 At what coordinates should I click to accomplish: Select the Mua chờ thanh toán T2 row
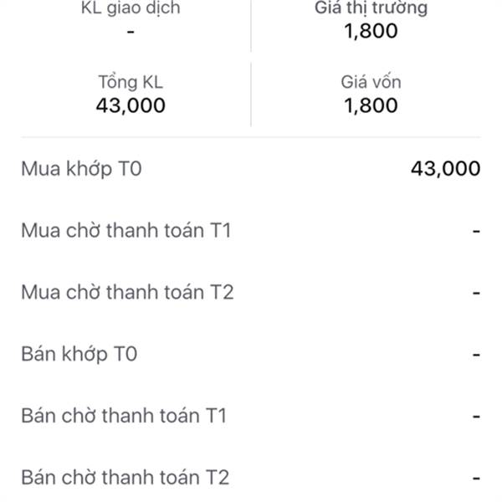coord(126,292)
